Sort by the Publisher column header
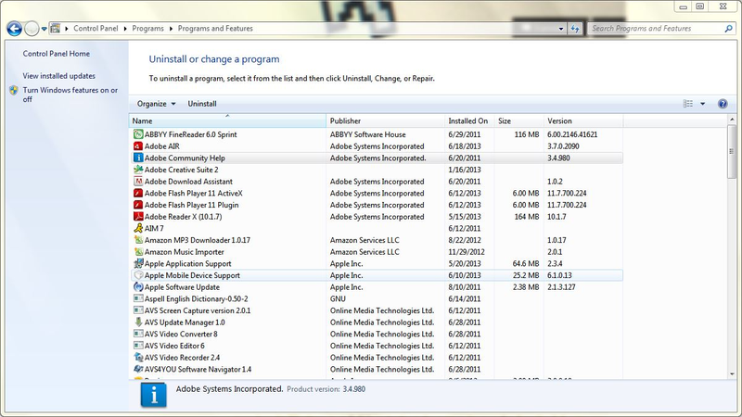The height and width of the screenshot is (417, 742). tap(385, 120)
